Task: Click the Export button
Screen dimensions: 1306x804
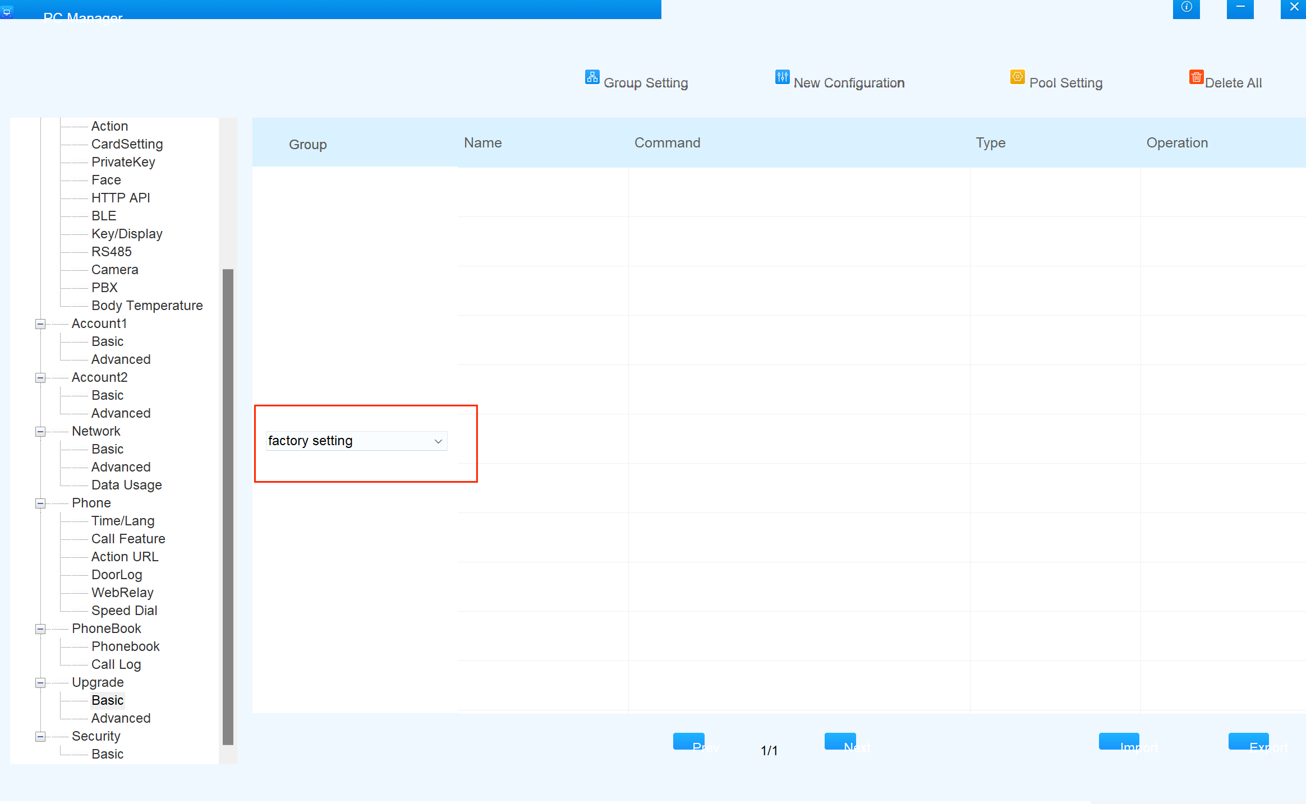Action: pyautogui.click(x=1249, y=741)
